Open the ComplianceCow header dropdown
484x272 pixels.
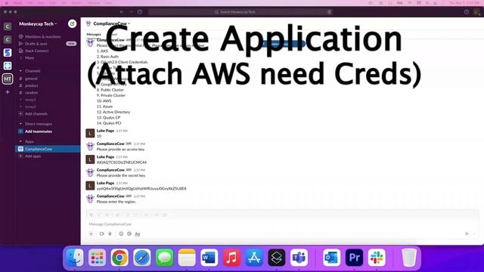[112, 23]
